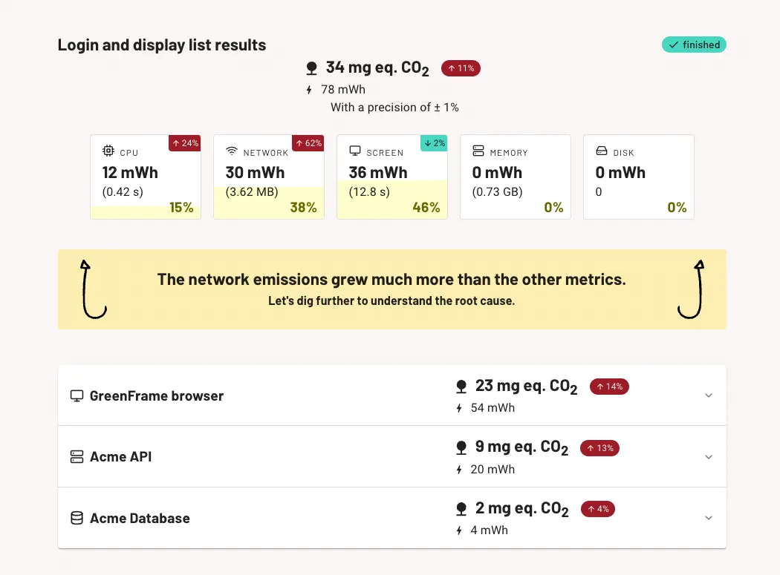
Task: Click the left curved arrow in banner
Action: pyautogui.click(x=92, y=289)
